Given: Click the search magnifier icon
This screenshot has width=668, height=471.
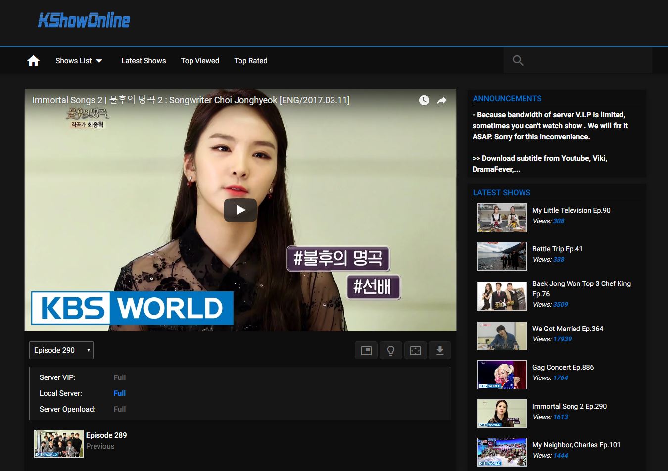Looking at the screenshot, I should coord(518,61).
